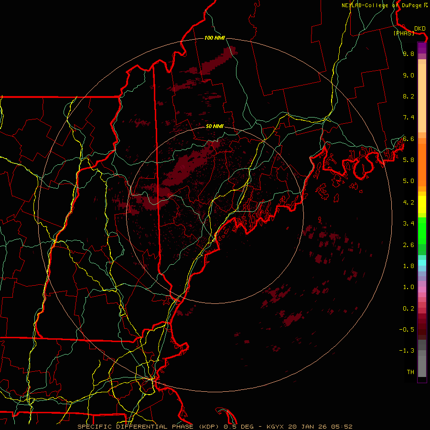
Task: Click the 05:52 timestamp in caption
Action: point(342,427)
